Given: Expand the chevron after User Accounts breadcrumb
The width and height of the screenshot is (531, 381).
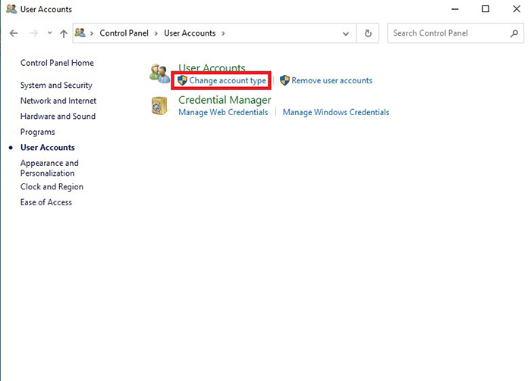Looking at the screenshot, I should pyautogui.click(x=223, y=33).
